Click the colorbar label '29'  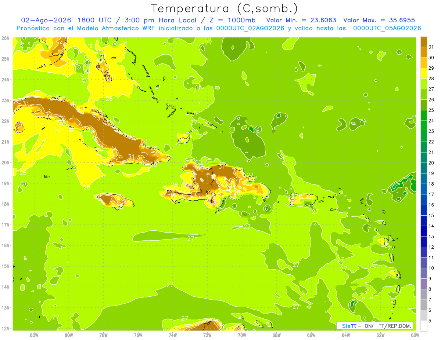431,68
